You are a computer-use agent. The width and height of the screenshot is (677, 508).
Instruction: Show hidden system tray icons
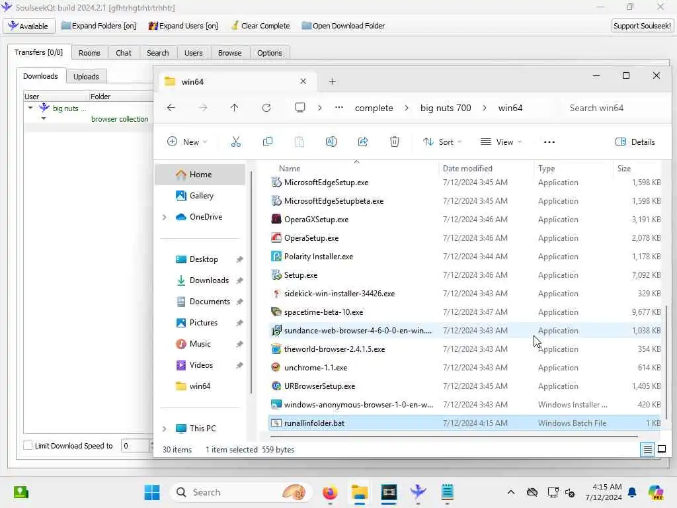coord(511,492)
